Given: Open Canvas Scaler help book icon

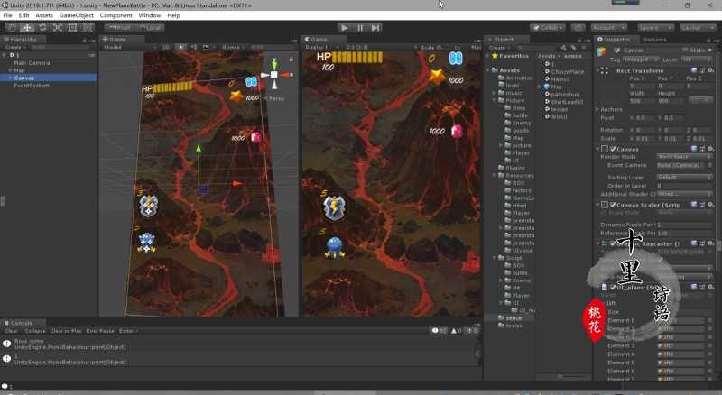Looking at the screenshot, I should 694,205.
